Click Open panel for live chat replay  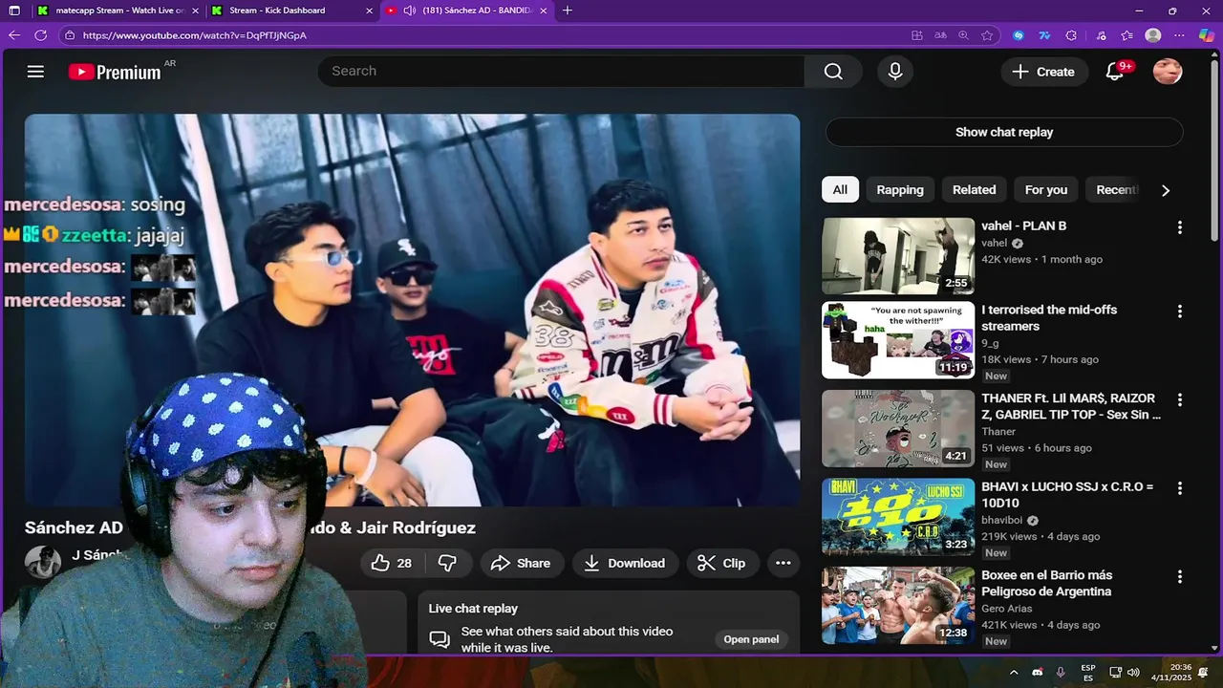click(751, 639)
